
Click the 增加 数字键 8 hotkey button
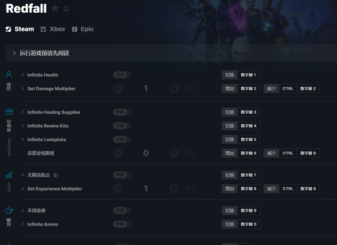point(241,189)
